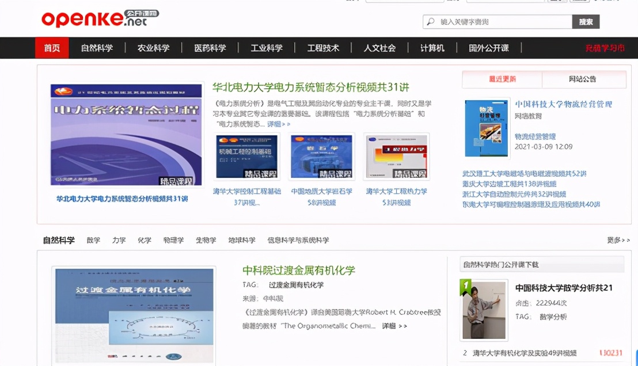The width and height of the screenshot is (638, 366).
Task: Click the dark search button
Action: (x=586, y=21)
